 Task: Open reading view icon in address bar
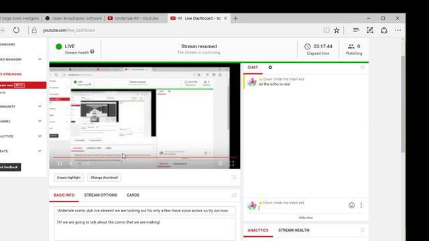point(326,30)
